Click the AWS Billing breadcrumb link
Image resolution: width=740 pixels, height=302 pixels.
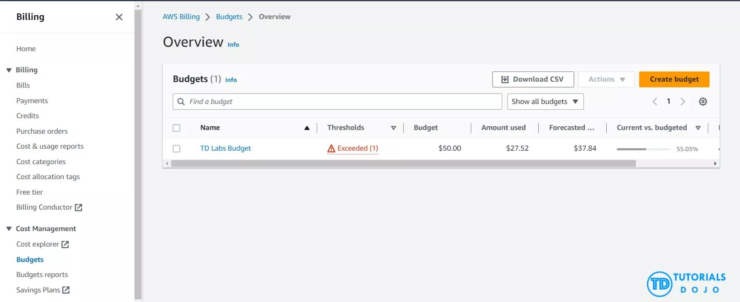(181, 17)
